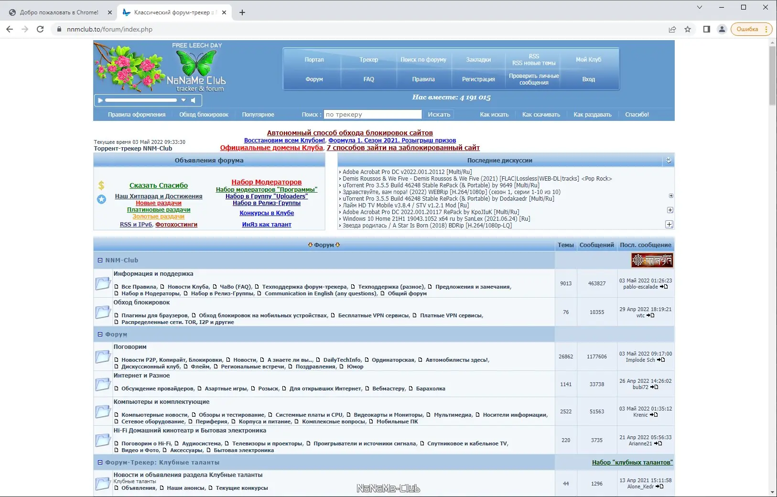777x497 pixels.
Task: Click the audio player progress bar
Action: (141, 100)
